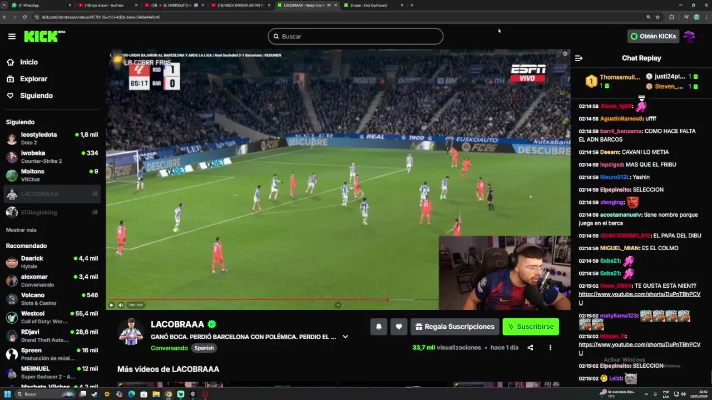Click the KICK logo
The height and width of the screenshot is (400, 712).
pyautogui.click(x=44, y=37)
